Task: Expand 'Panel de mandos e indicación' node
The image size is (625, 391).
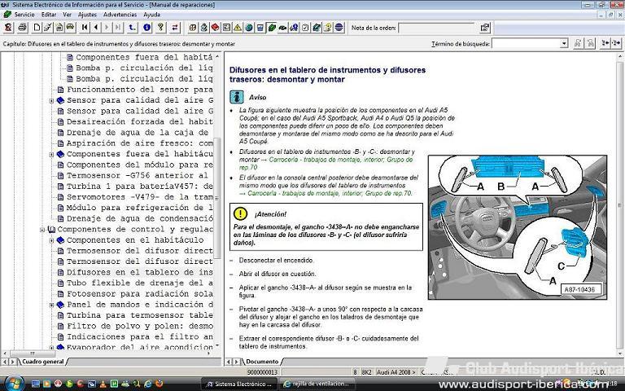Action: 51,305
